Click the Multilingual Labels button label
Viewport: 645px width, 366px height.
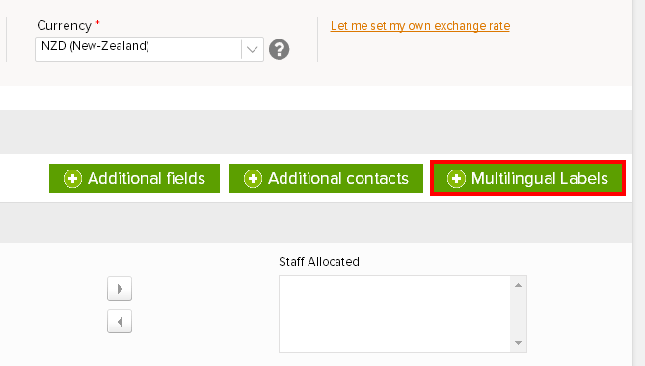540,179
